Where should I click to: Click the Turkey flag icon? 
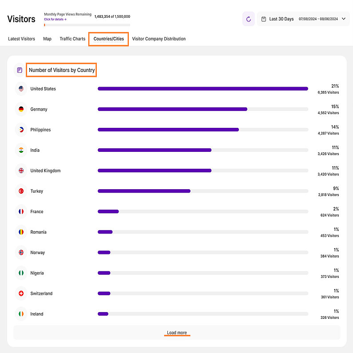(21, 191)
